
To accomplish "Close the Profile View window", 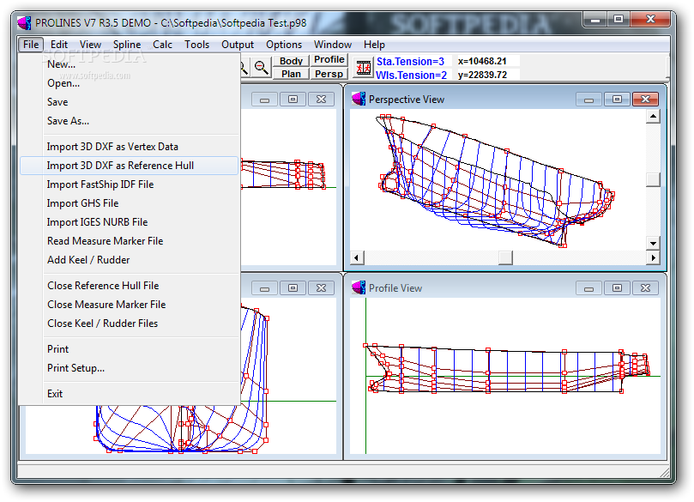I will pos(645,288).
